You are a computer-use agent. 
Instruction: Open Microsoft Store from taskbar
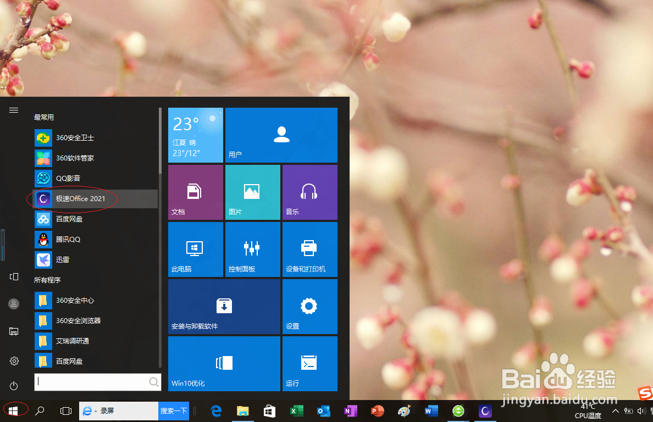pyautogui.click(x=269, y=411)
